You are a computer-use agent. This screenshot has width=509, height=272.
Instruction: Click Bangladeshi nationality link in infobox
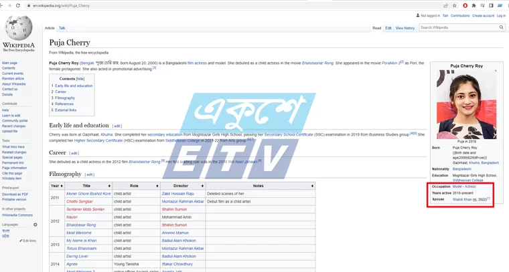[x=461, y=169]
